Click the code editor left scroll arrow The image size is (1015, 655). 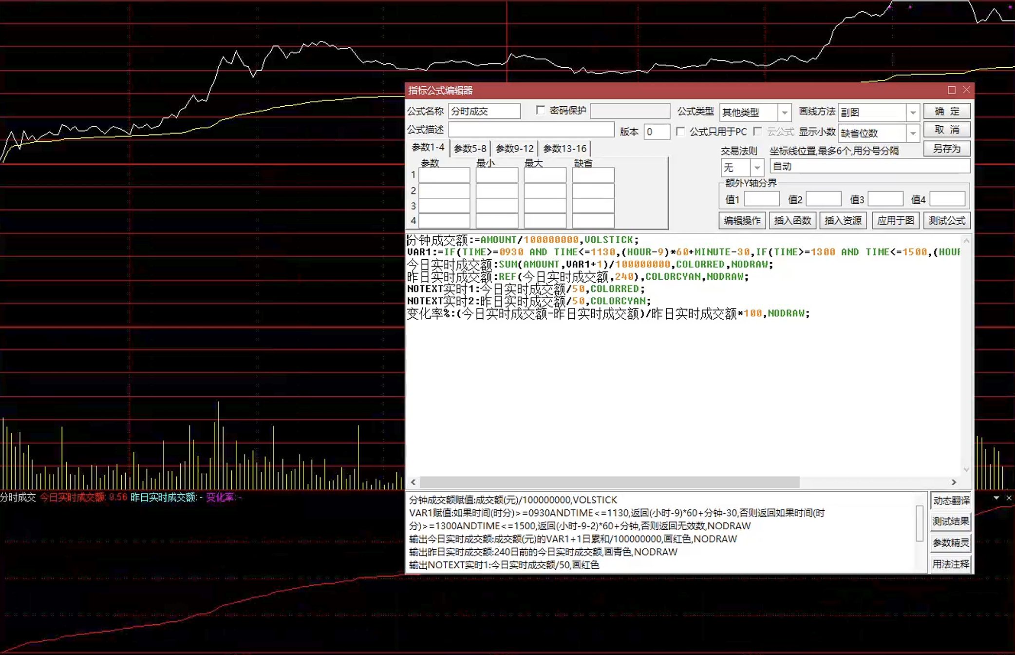click(413, 482)
